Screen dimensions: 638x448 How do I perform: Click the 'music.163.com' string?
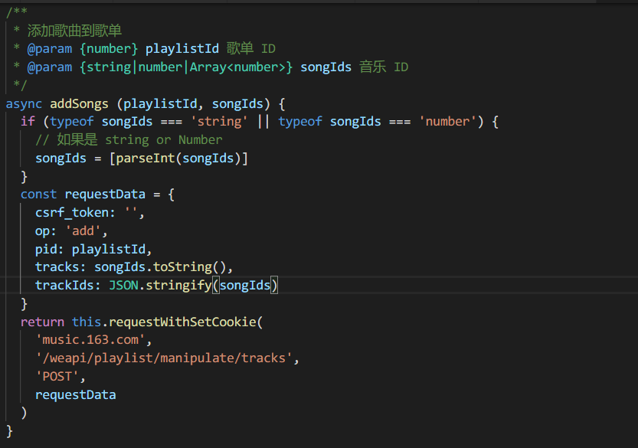90,340
